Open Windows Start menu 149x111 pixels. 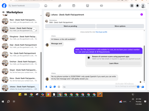pyautogui.click(x=3, y=102)
